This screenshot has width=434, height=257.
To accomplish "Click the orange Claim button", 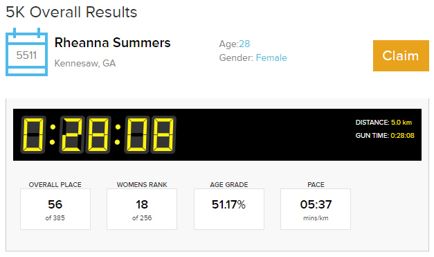I will (x=401, y=55).
